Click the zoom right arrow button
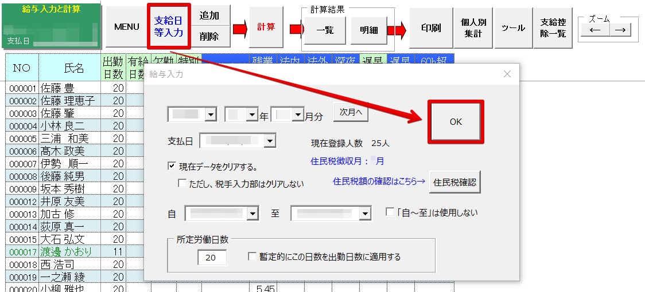This screenshot has width=645, height=292. click(x=620, y=30)
